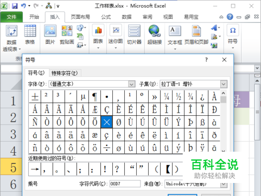This screenshot has height=196, width=261.
Task: Save workbook via quick access toolbar
Action: pyautogui.click(x=15, y=6)
